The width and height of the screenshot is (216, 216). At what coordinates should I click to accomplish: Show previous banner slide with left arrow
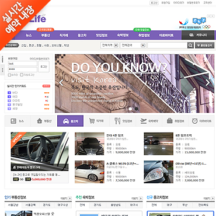click(x=61, y=83)
